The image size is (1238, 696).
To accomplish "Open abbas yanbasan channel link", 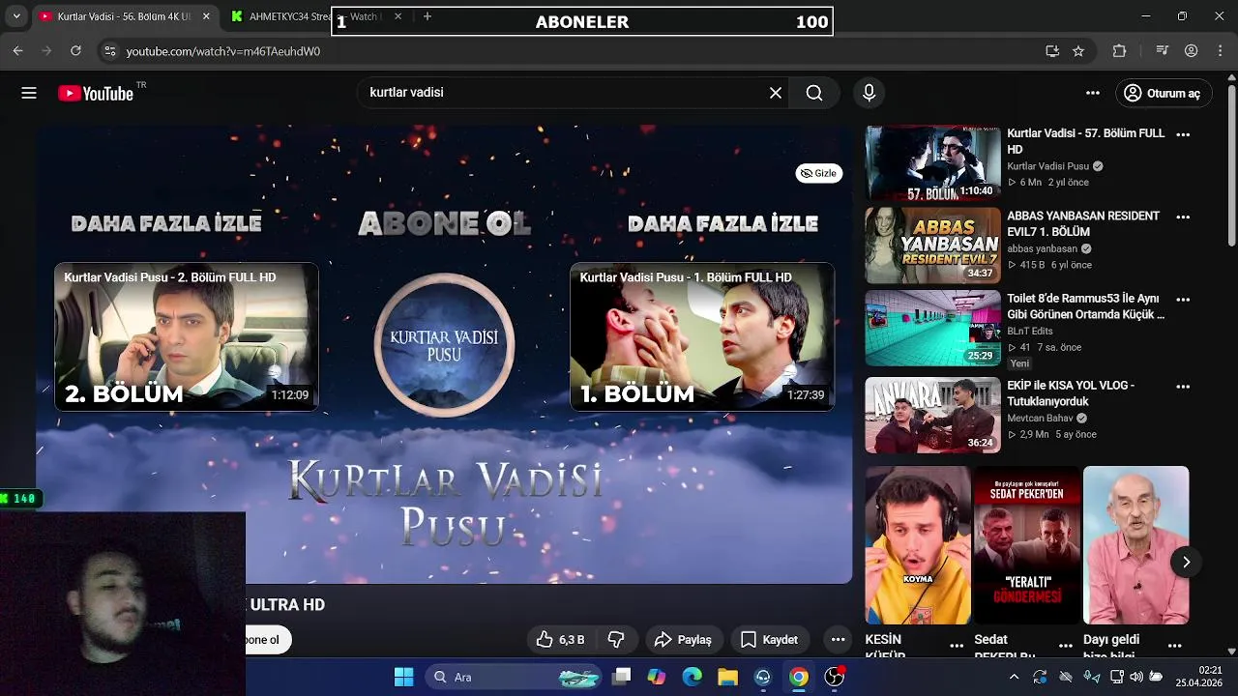I will (1043, 248).
